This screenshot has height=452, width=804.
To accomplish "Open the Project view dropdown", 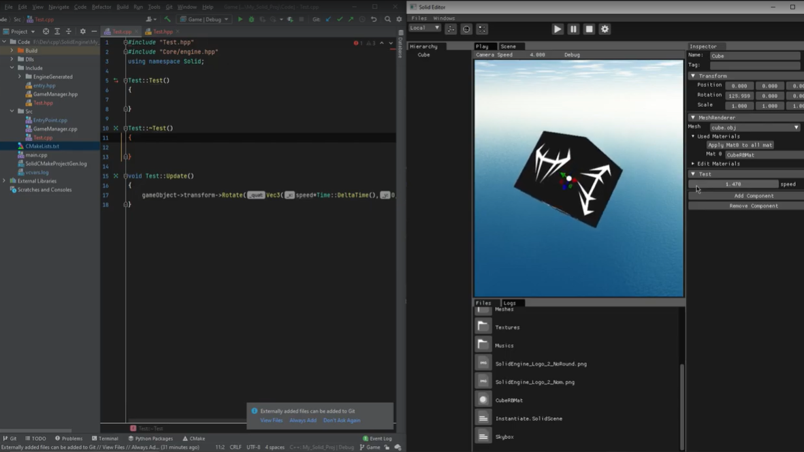I will click(20, 31).
